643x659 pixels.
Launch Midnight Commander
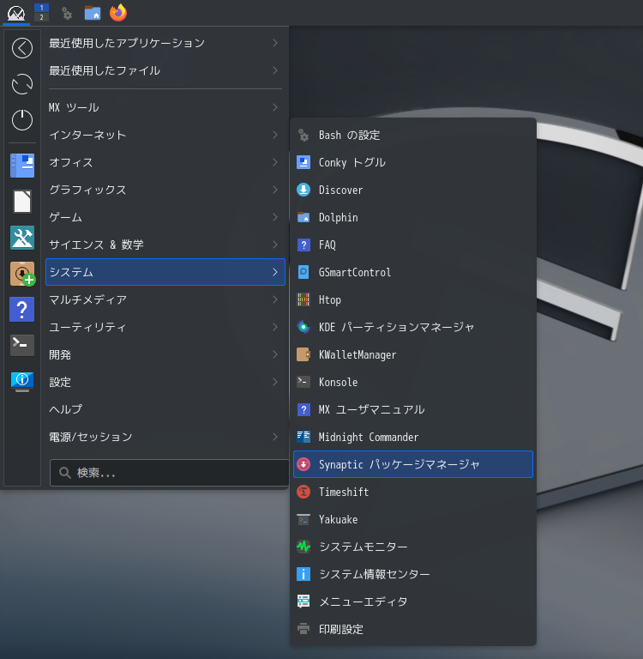(413, 437)
